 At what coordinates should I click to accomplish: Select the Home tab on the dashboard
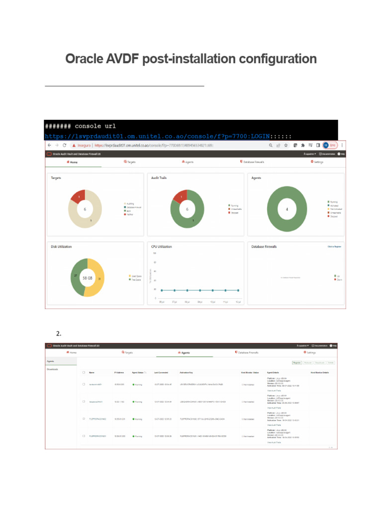(72, 162)
